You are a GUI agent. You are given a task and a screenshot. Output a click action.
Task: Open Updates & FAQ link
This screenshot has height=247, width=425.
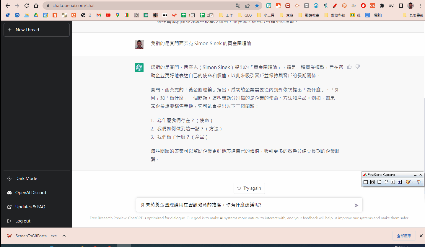[36, 207]
